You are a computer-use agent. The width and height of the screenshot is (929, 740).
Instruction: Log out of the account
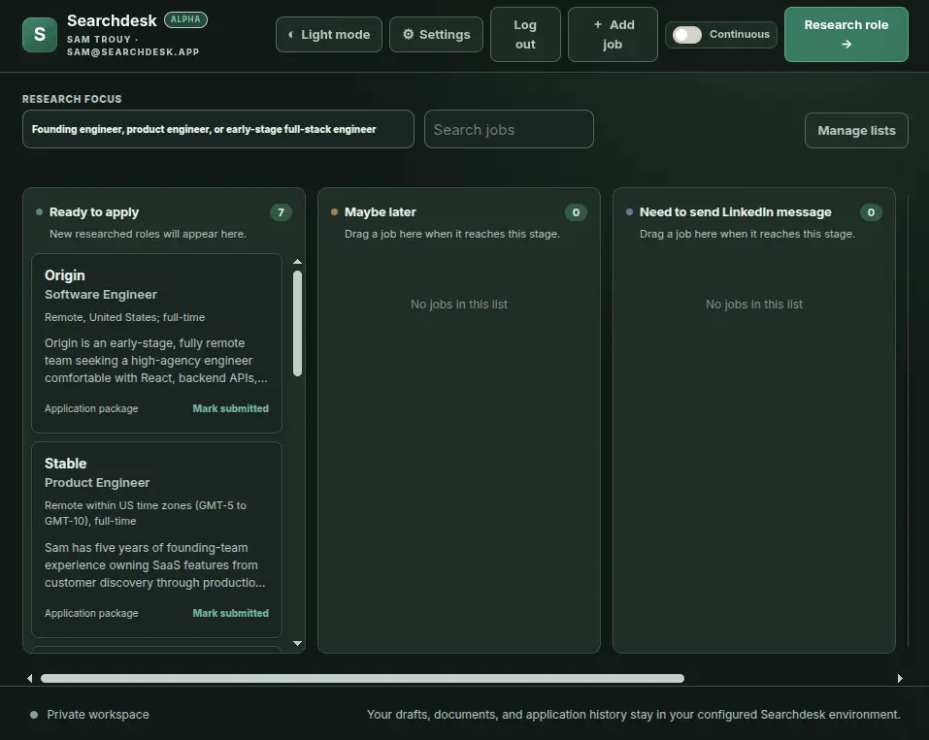525,34
